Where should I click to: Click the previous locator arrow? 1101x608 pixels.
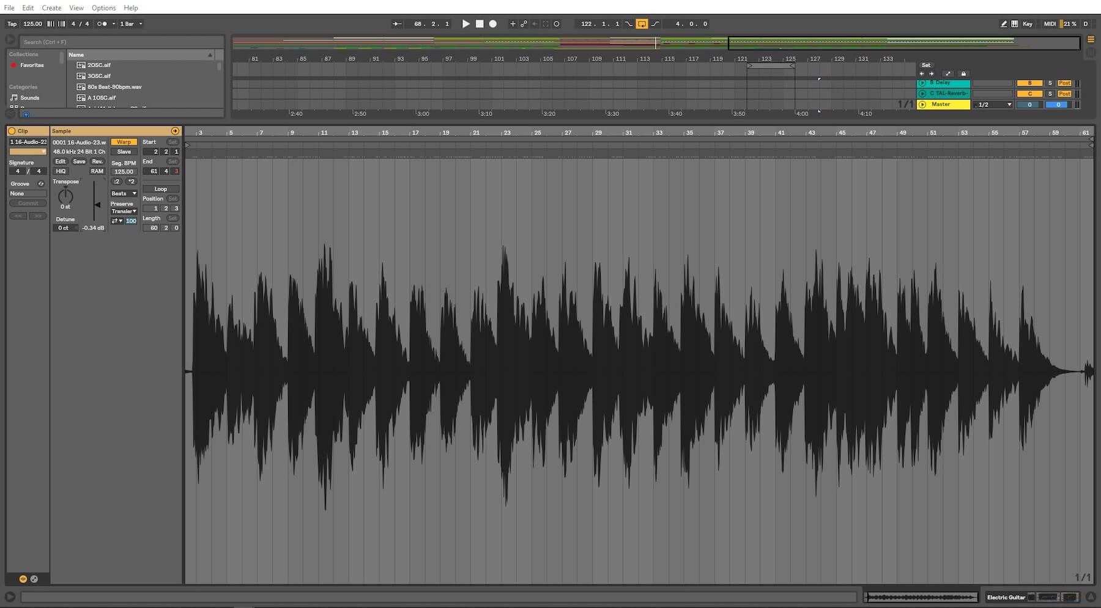tap(922, 74)
